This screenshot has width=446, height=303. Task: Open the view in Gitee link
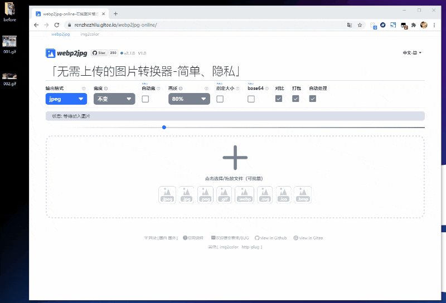[308, 238]
